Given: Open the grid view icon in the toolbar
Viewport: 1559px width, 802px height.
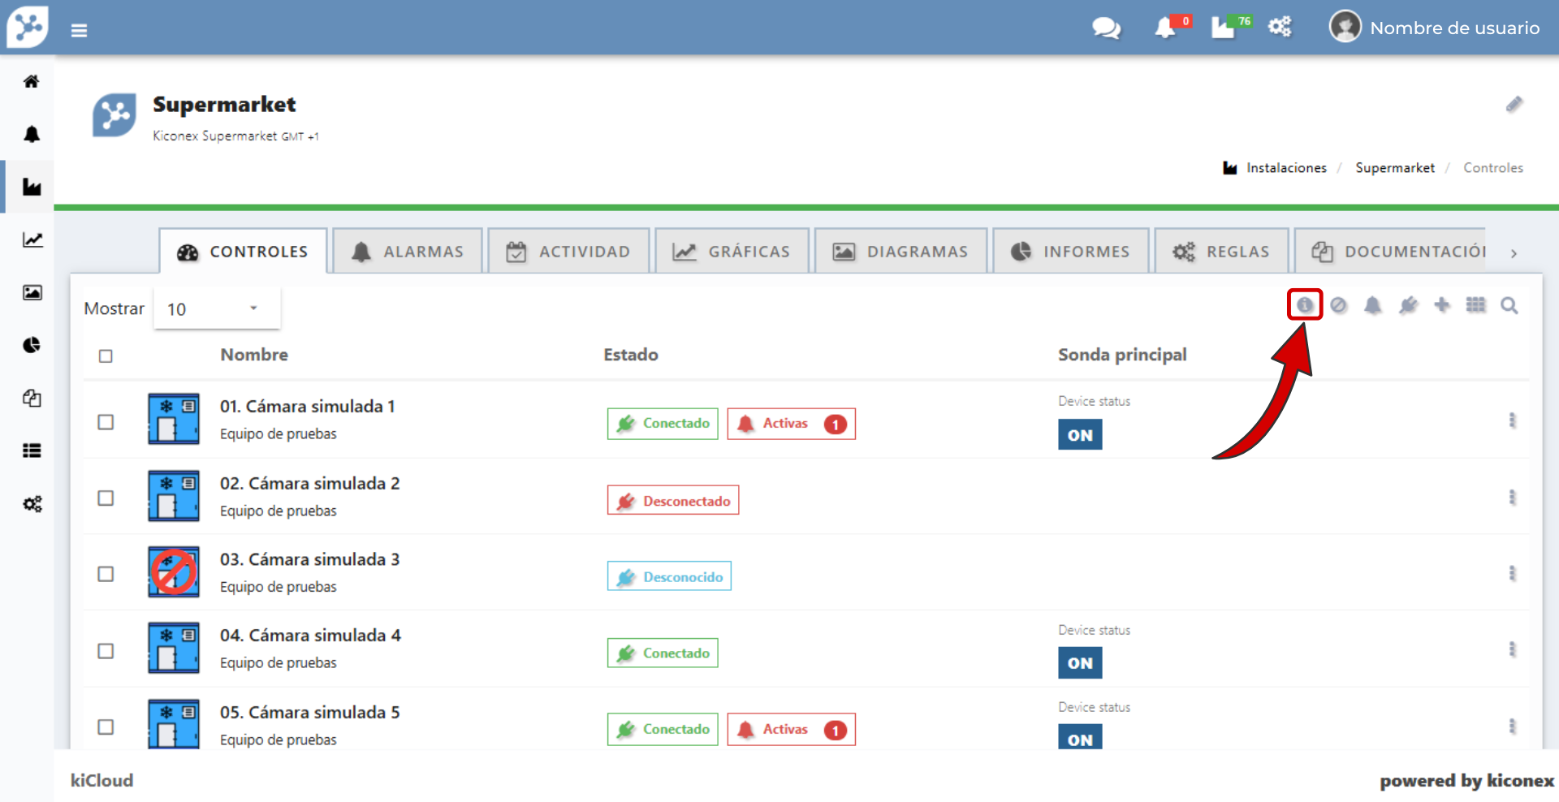Looking at the screenshot, I should [1475, 305].
